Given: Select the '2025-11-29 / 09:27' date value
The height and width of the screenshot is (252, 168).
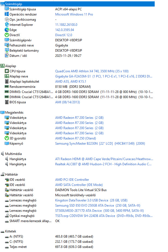Looking at the screenshot, I should 68,56.
